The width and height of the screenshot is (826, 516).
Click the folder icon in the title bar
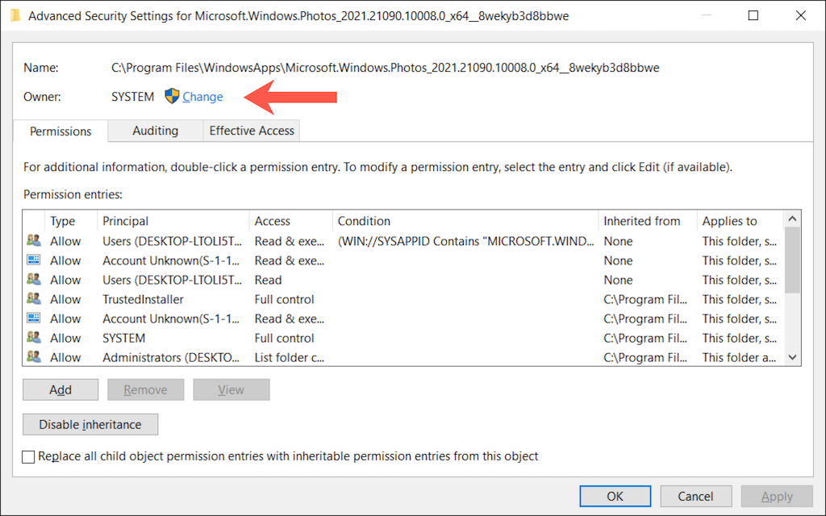pos(15,15)
